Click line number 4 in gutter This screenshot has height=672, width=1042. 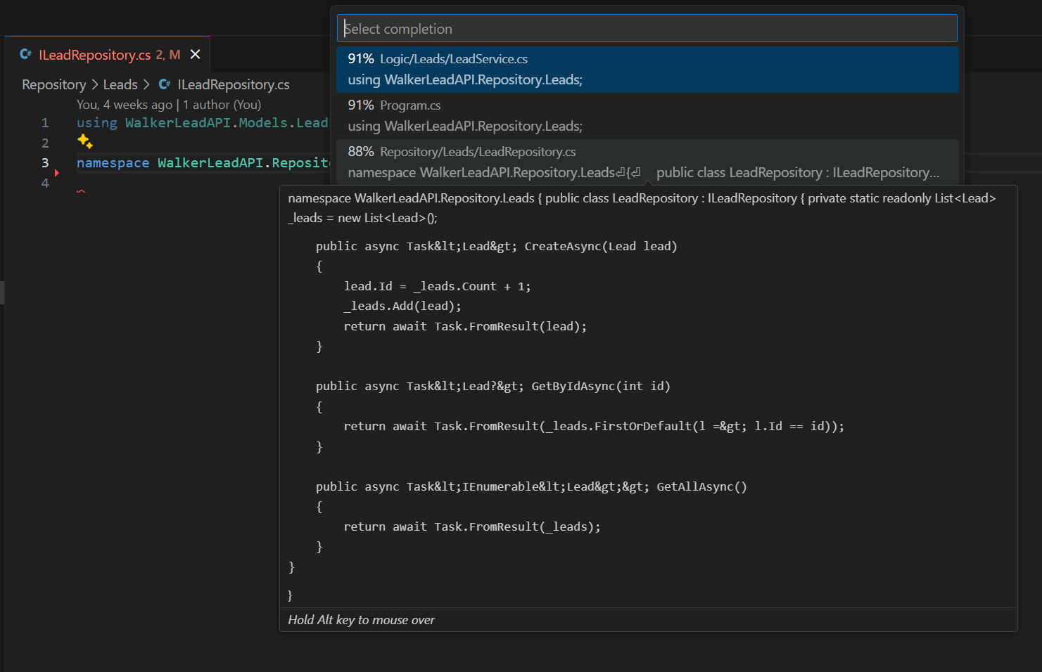[45, 183]
